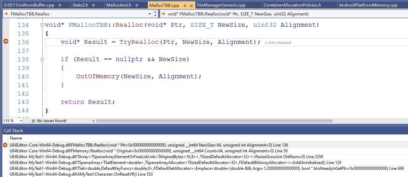
Task: Click SIZE_T type in the function signature
Action: point(202,25)
